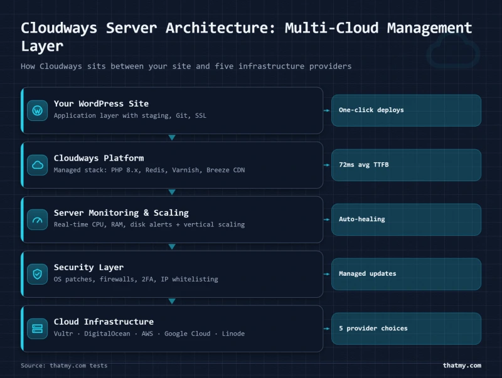502x378 pixels.
Task: Click the arrow pointing to 5 provider choices
Action: [x=326, y=328]
